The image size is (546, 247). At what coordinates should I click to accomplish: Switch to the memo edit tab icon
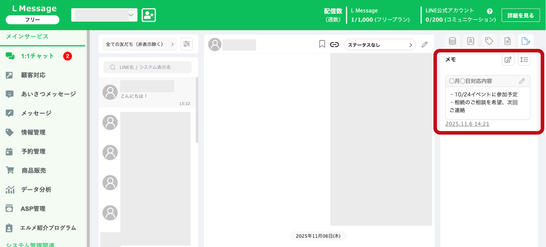tap(526, 41)
